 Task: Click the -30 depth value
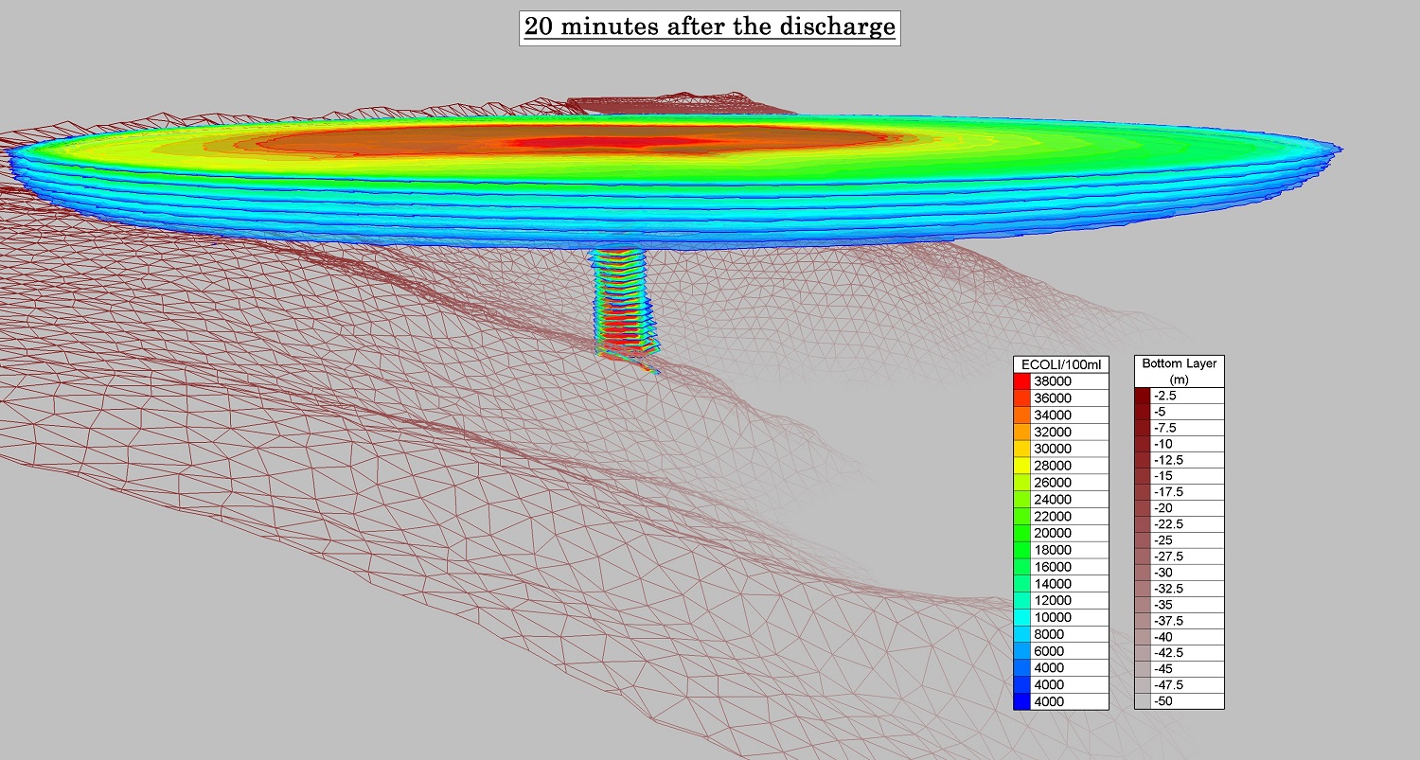coord(1164,573)
